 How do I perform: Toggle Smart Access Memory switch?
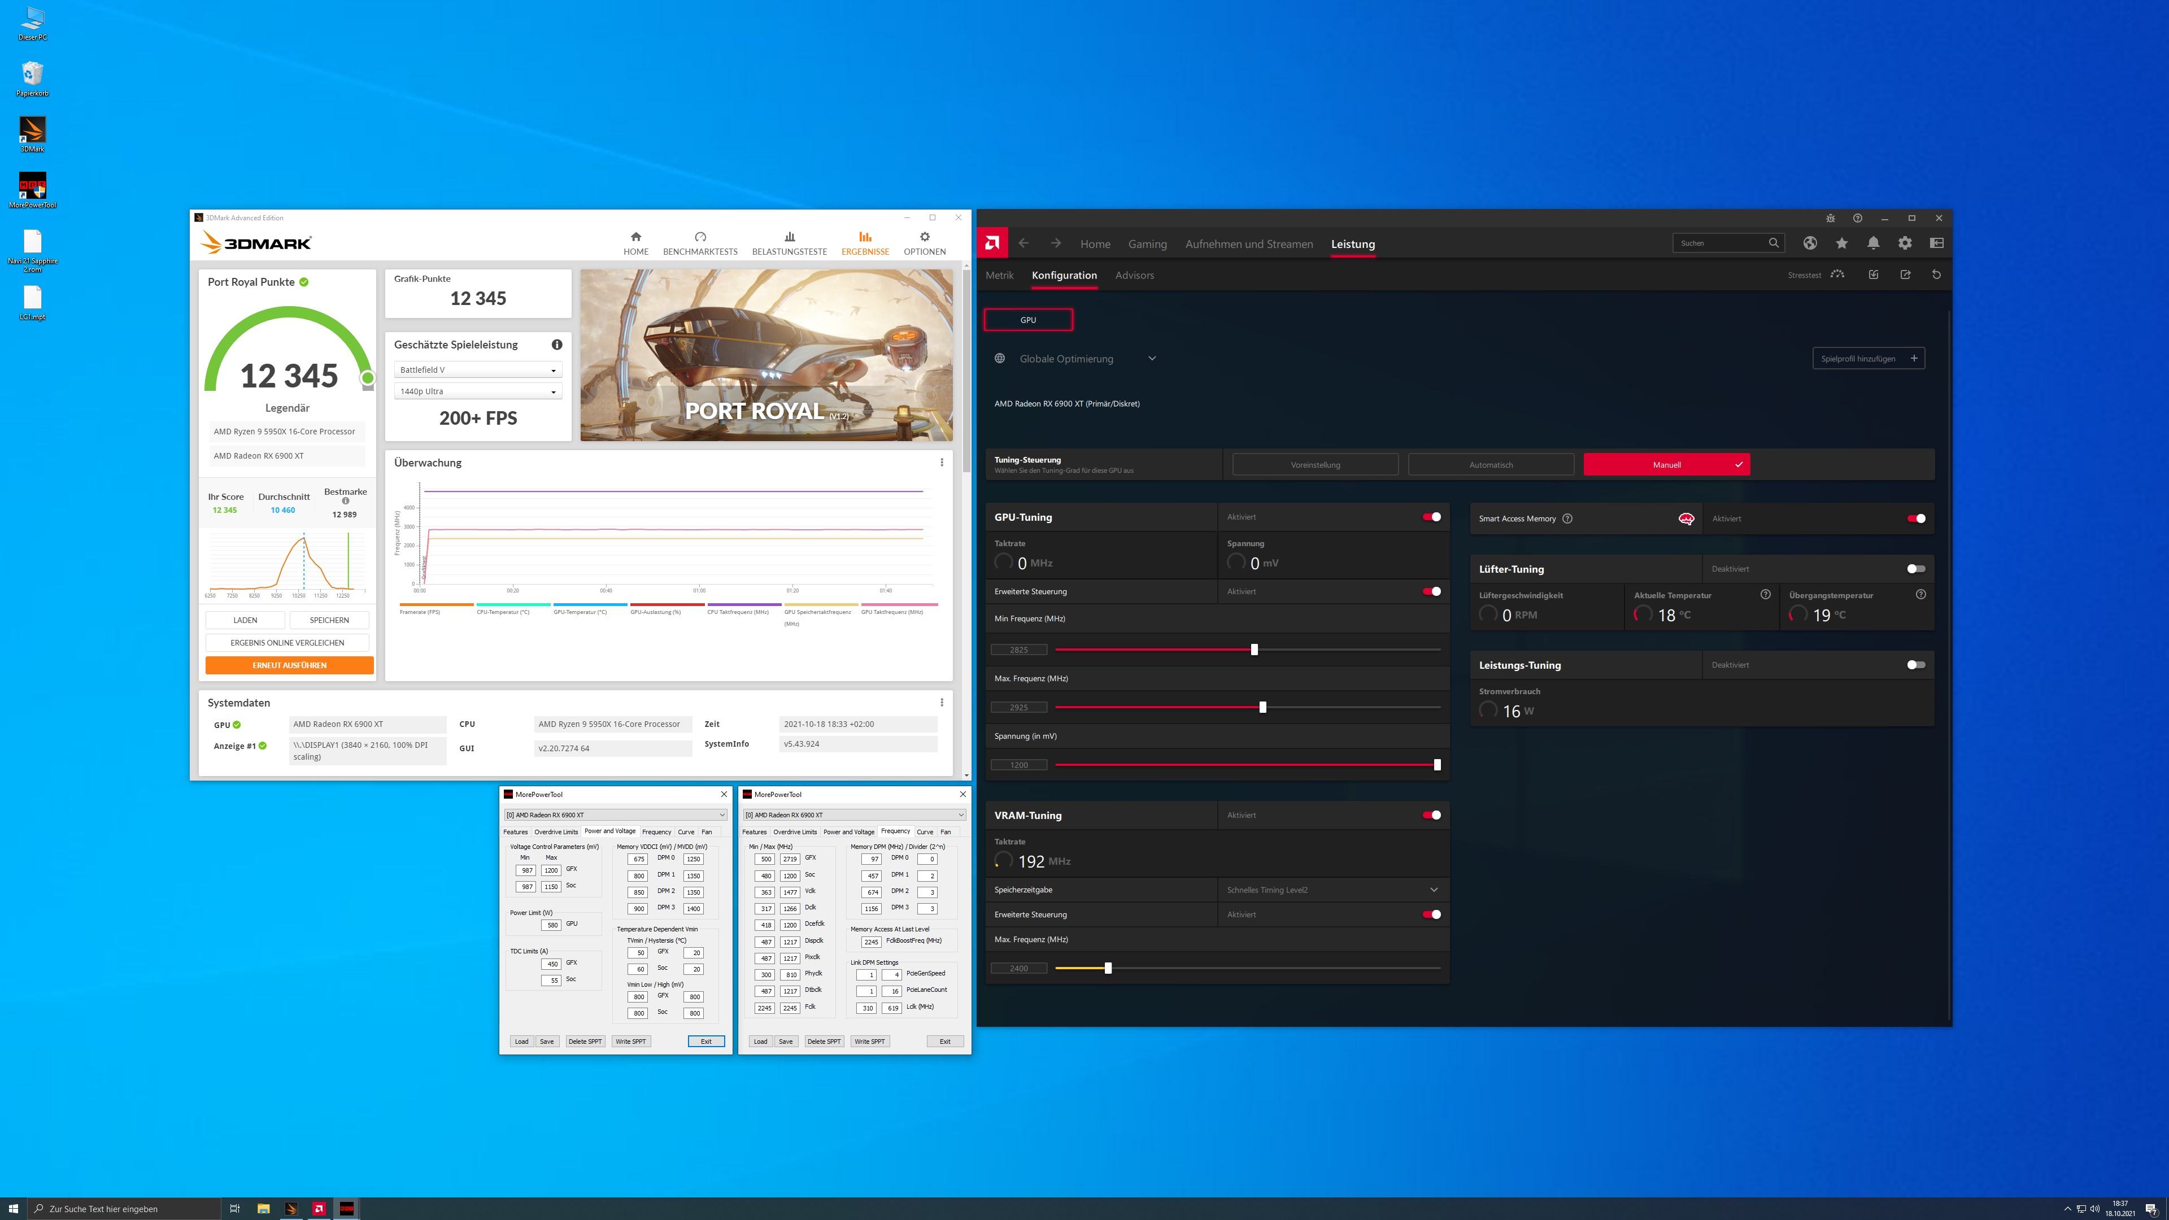[x=1917, y=518]
